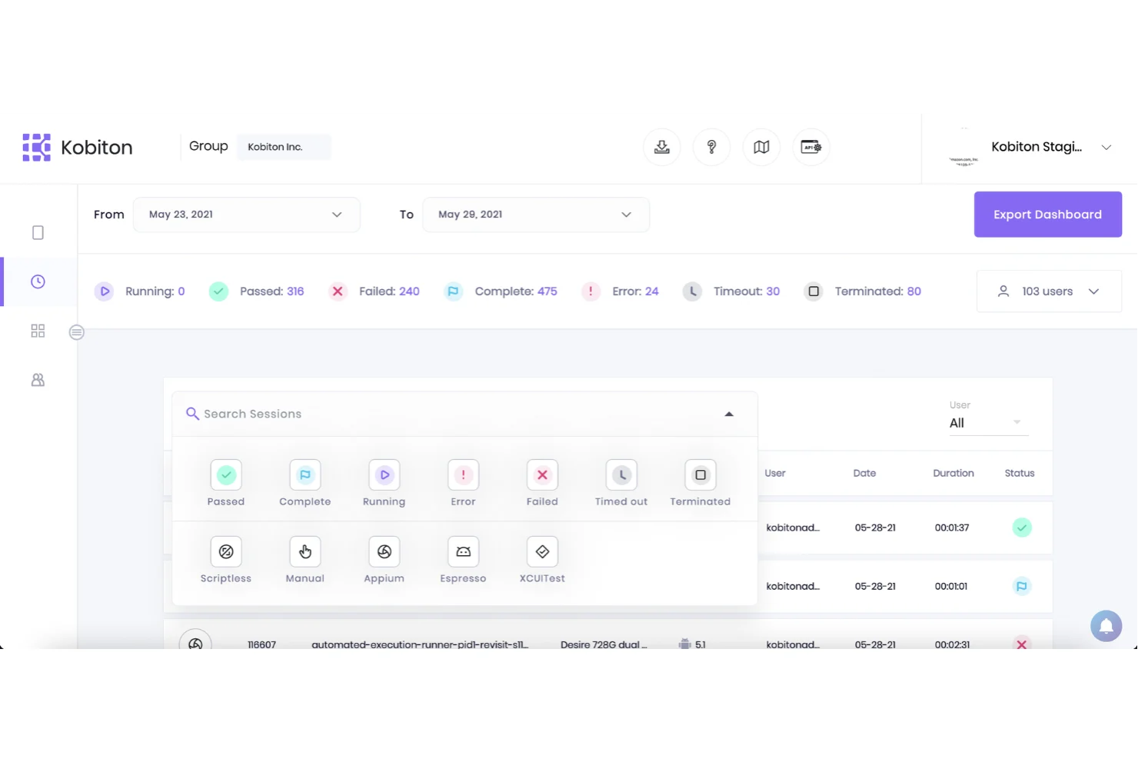Enable the Failed sessions filter

pos(541,474)
